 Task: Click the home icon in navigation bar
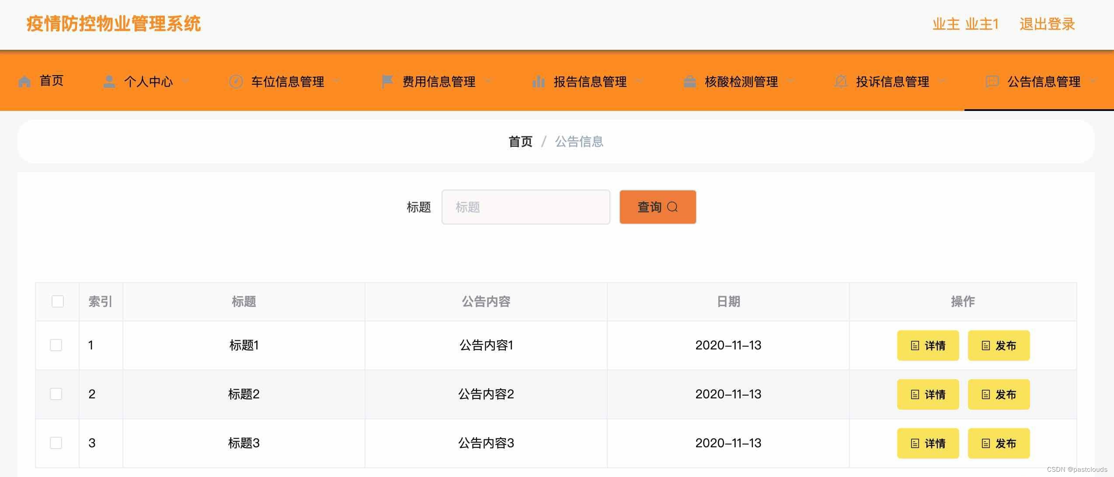(x=24, y=82)
